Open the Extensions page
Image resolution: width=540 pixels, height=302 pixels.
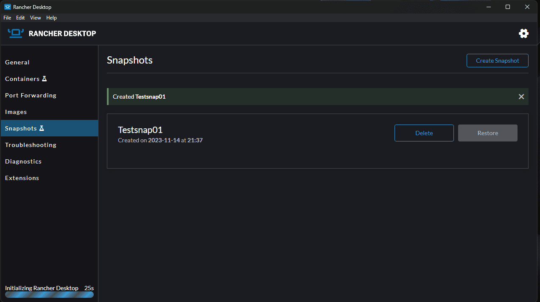pos(22,178)
